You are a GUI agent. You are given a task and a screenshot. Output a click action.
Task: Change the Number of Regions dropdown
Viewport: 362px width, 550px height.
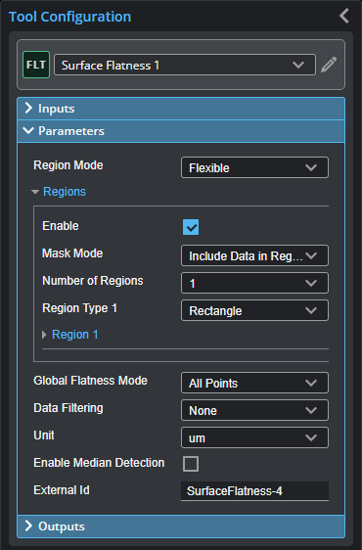[x=254, y=283]
